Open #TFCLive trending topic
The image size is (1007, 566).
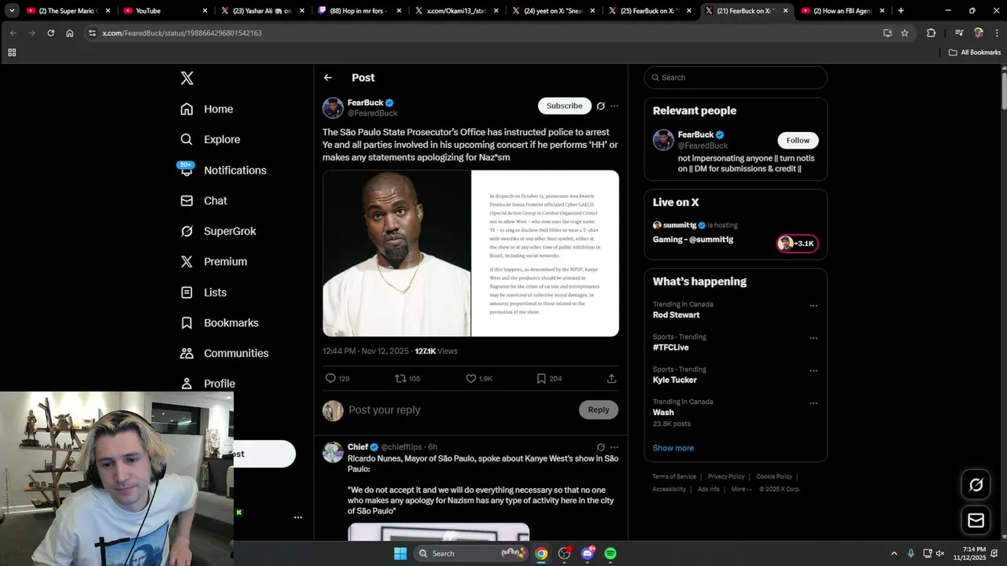click(670, 347)
